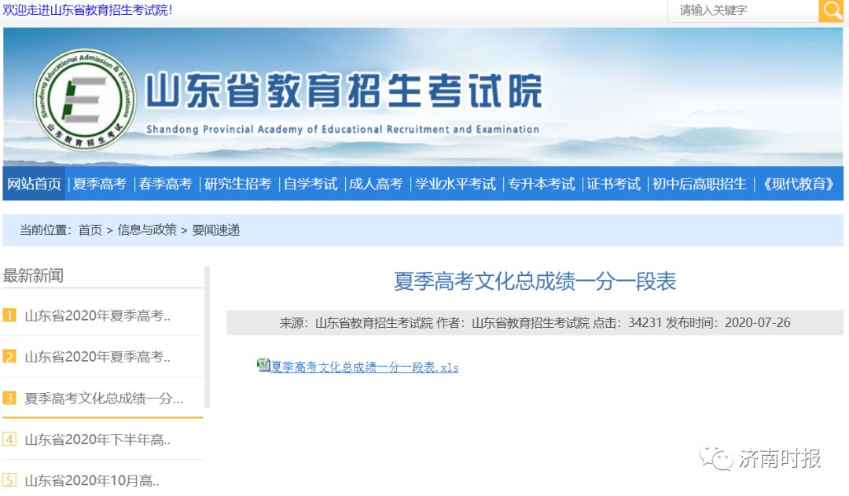Open the 网站首页 navigation tab
The height and width of the screenshot is (496, 849).
(x=35, y=184)
